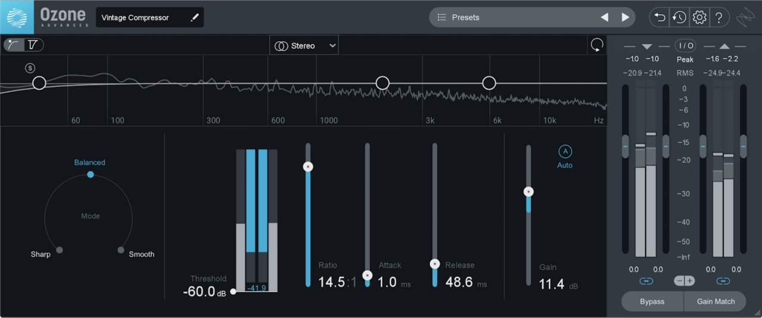This screenshot has height=318, width=762.
Task: Click the Ratio slider handle
Action: [308, 167]
